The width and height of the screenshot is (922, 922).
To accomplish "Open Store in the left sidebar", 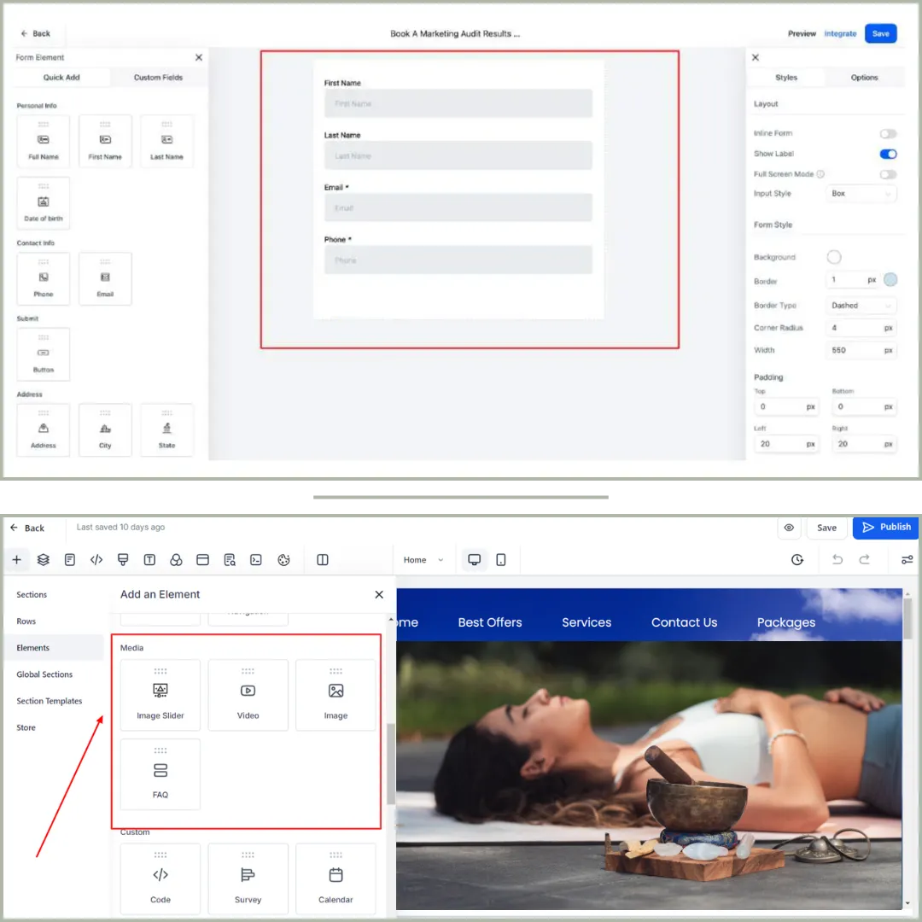I will (x=26, y=727).
